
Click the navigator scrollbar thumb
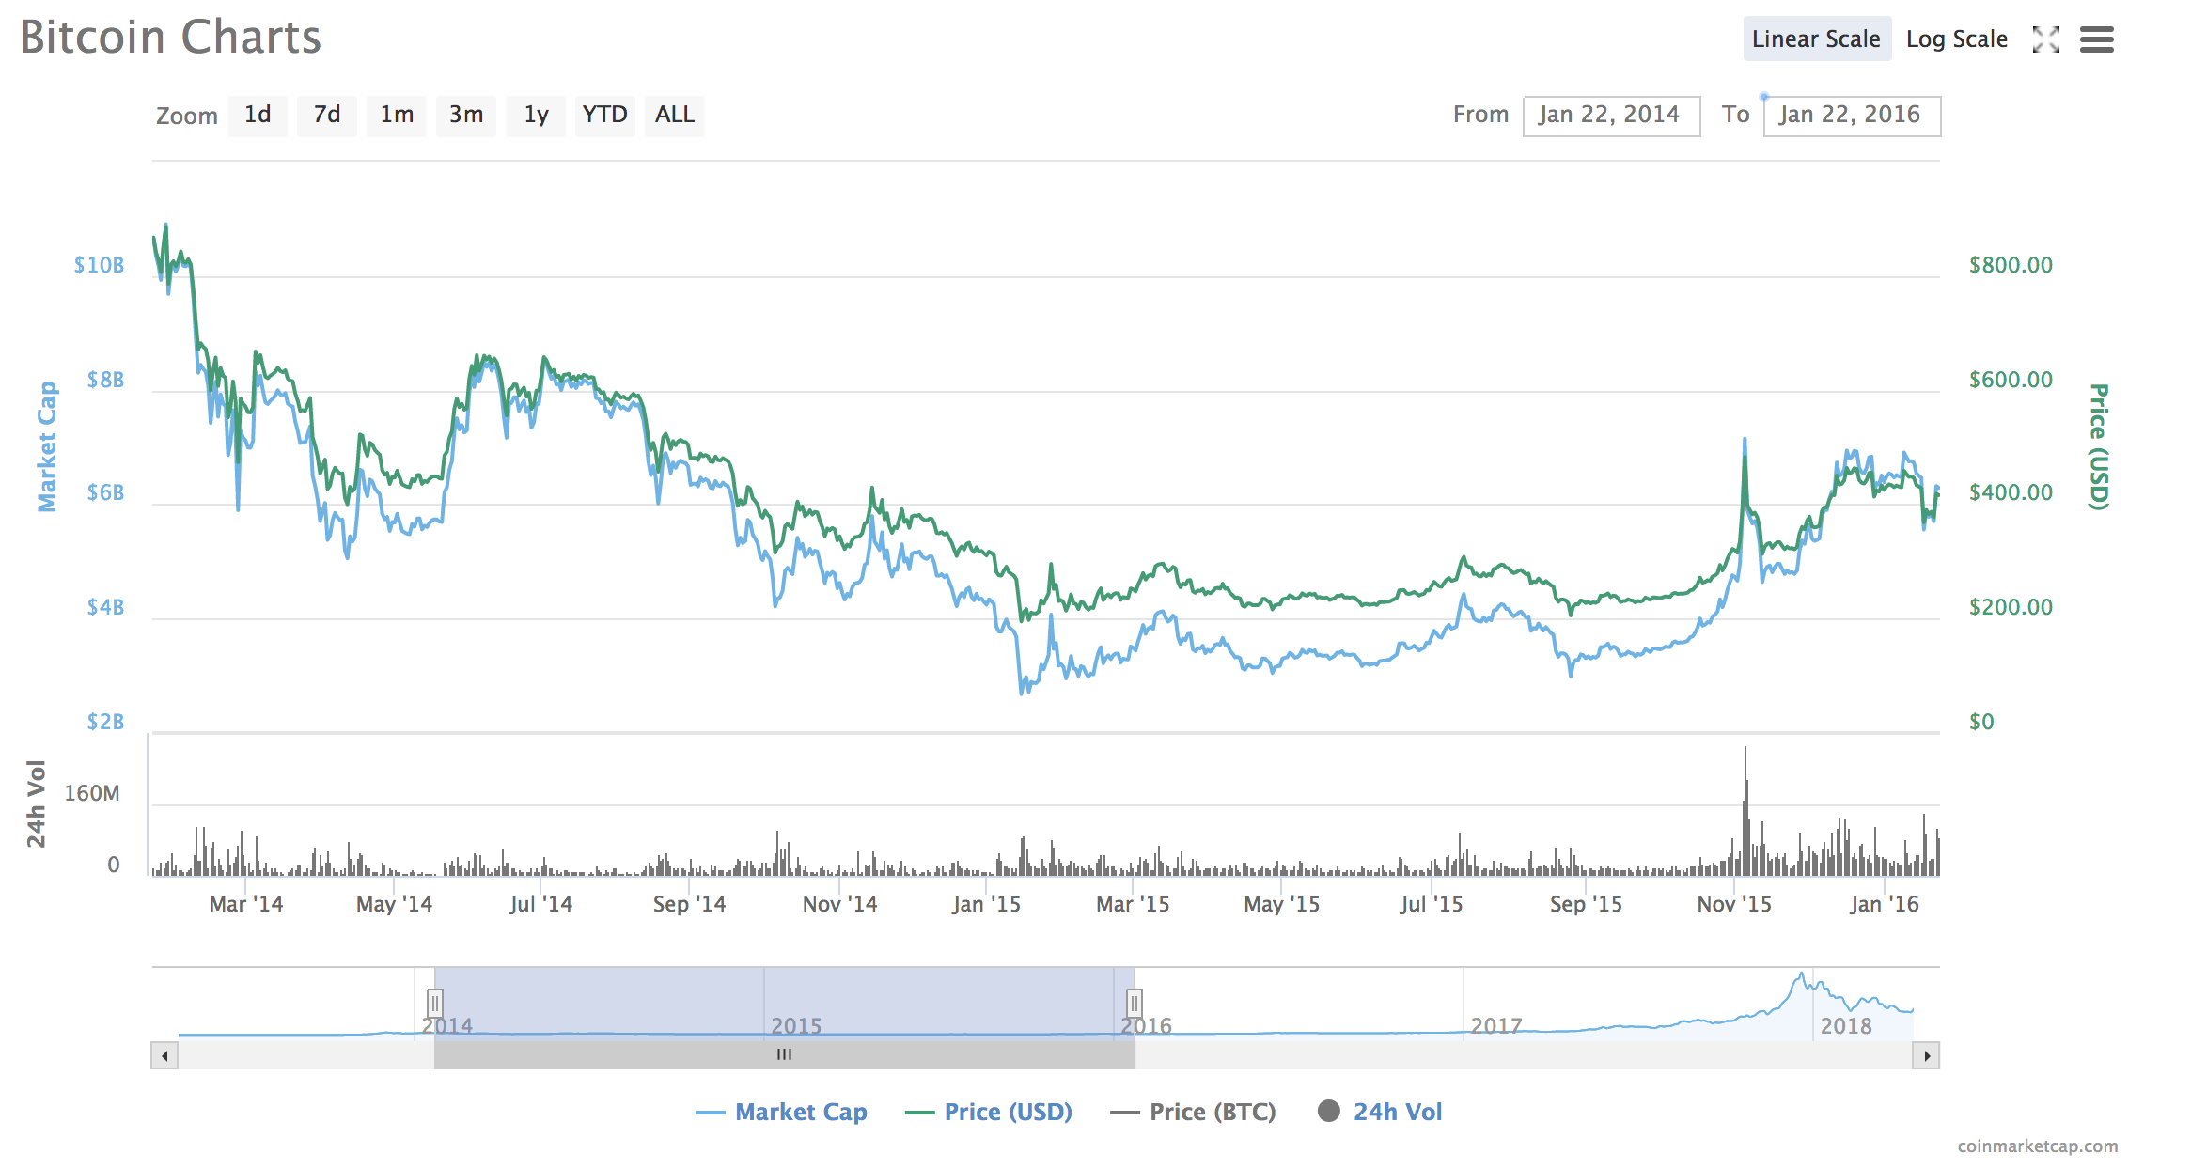coord(784,1055)
